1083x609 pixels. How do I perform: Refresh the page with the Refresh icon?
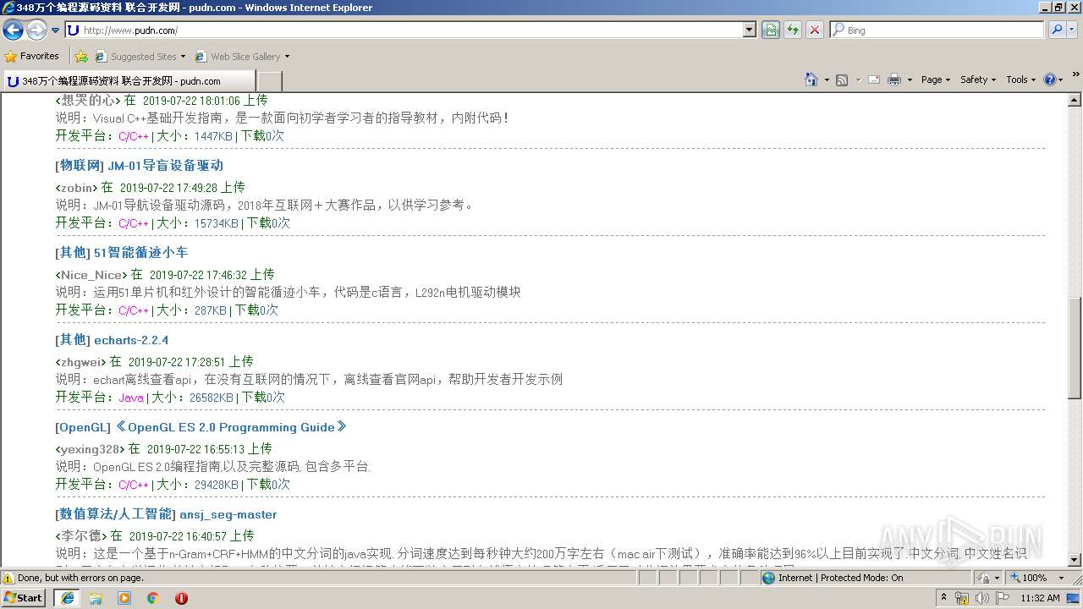793,30
